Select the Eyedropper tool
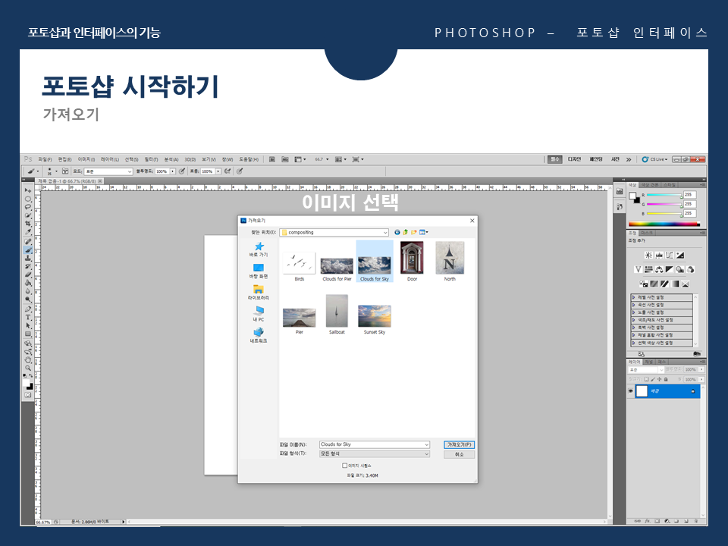The image size is (728, 546). tap(28, 232)
